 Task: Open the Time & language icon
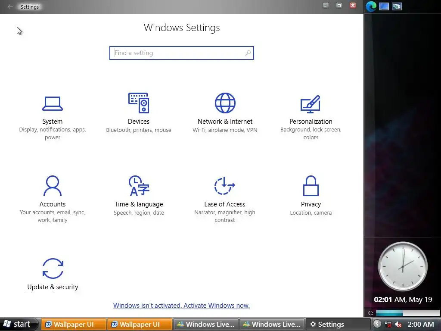pos(139,186)
